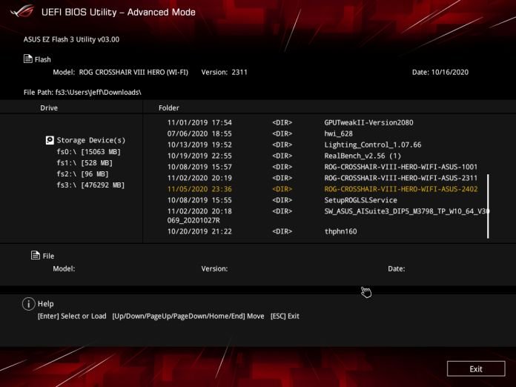Viewport: 516px width, 387px height.
Task: Click <DIR> tag of thphn160 row
Action: 282,231
